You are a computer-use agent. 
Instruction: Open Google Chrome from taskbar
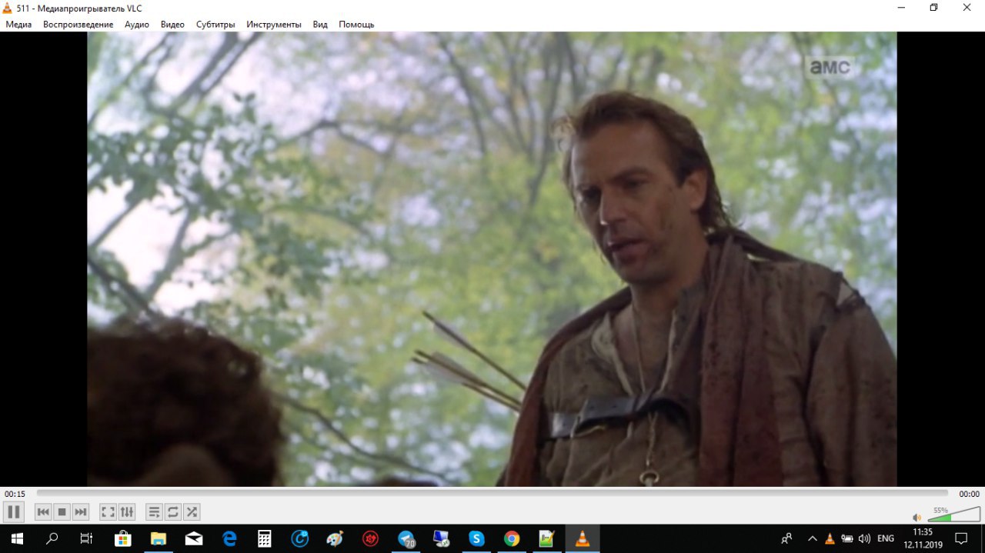click(x=512, y=538)
